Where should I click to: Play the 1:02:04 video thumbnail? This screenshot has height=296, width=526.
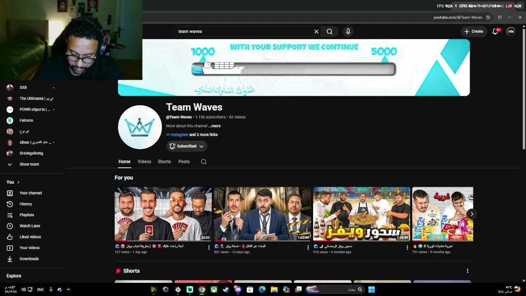263,214
